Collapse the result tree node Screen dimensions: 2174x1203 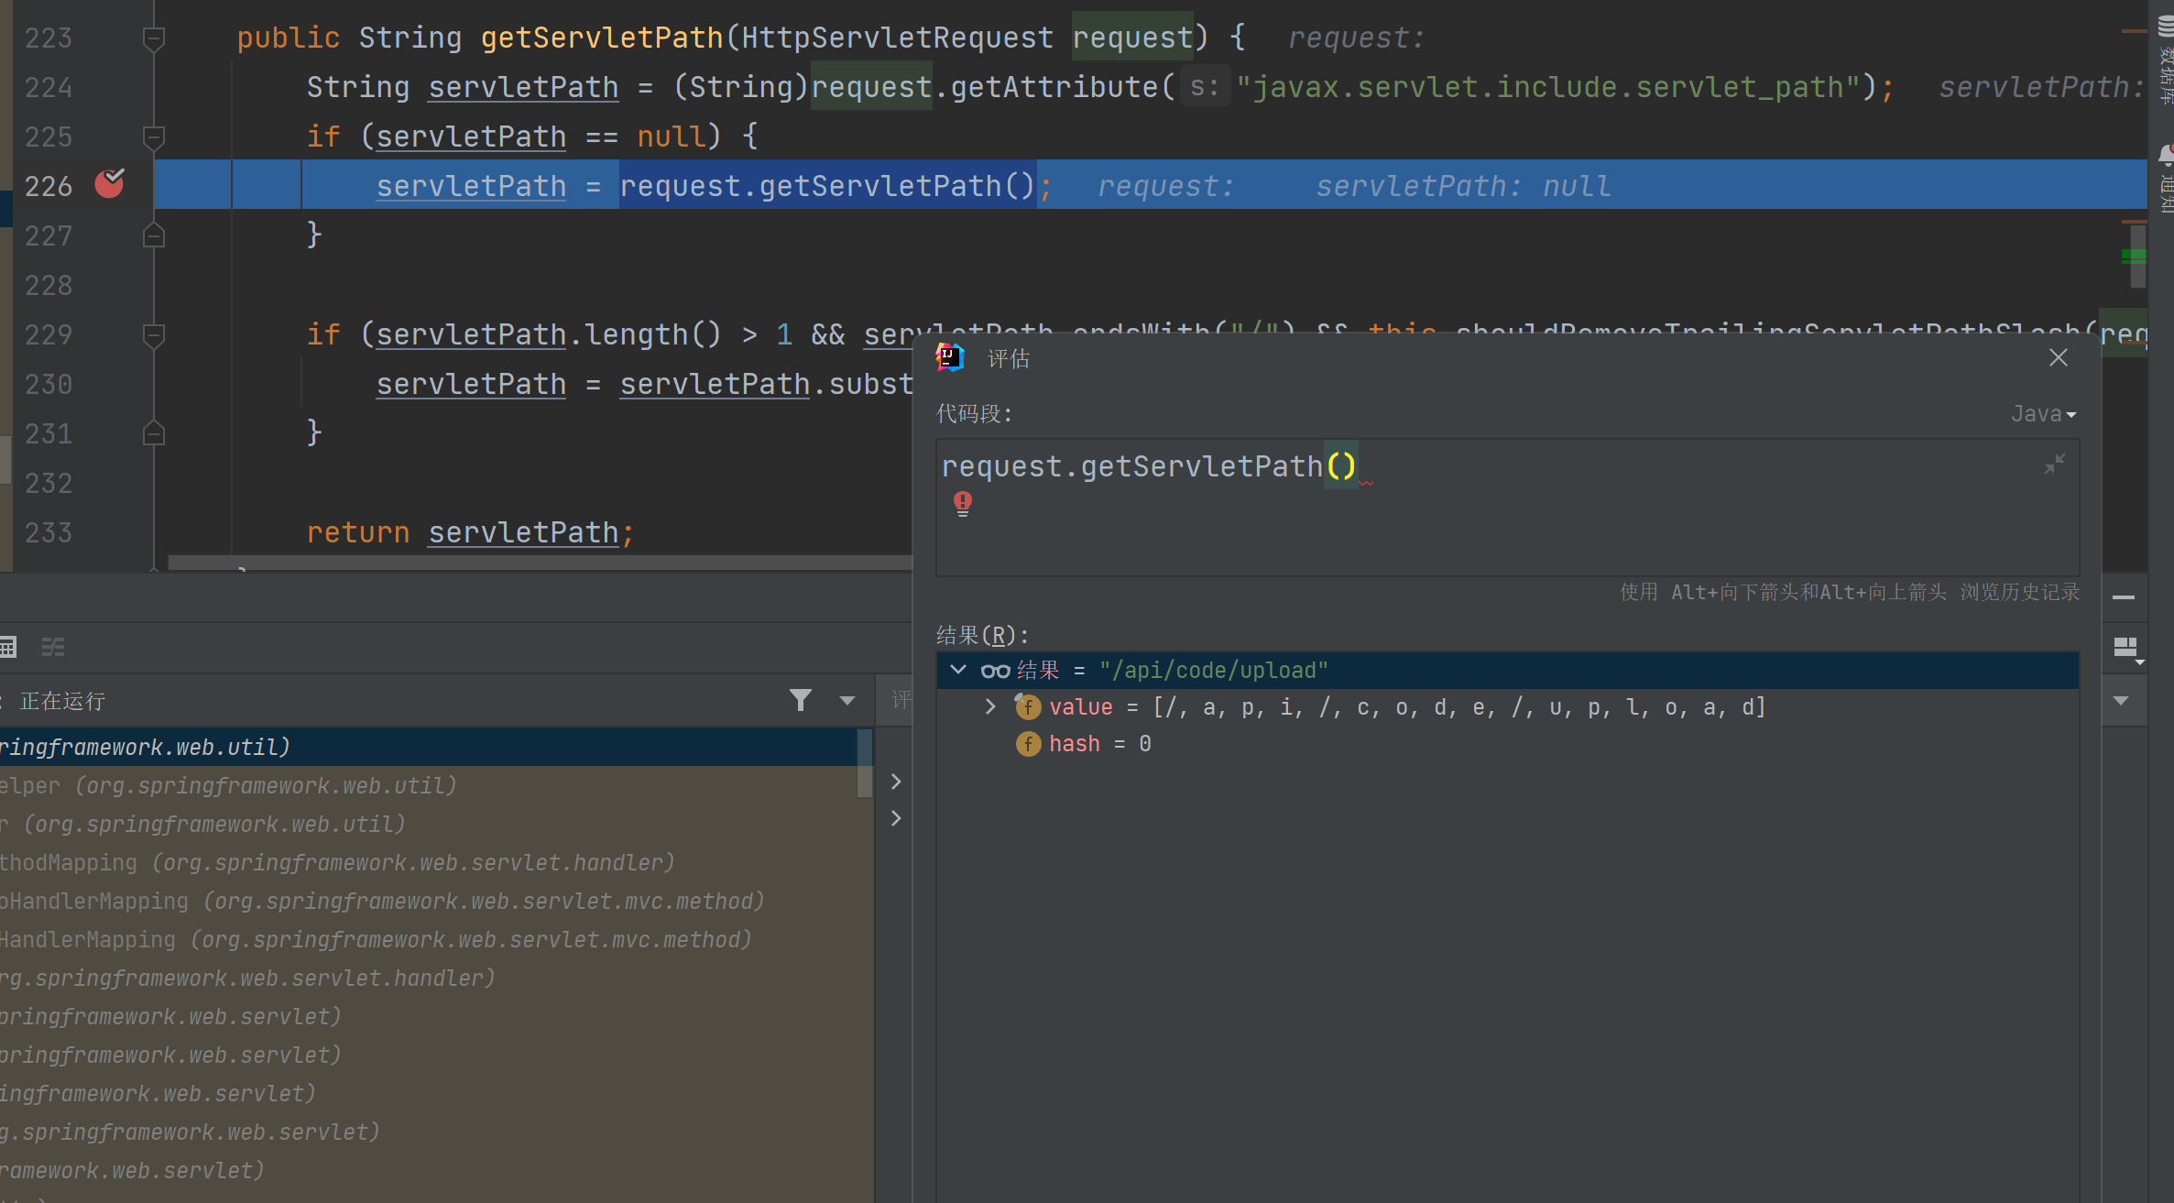(958, 670)
